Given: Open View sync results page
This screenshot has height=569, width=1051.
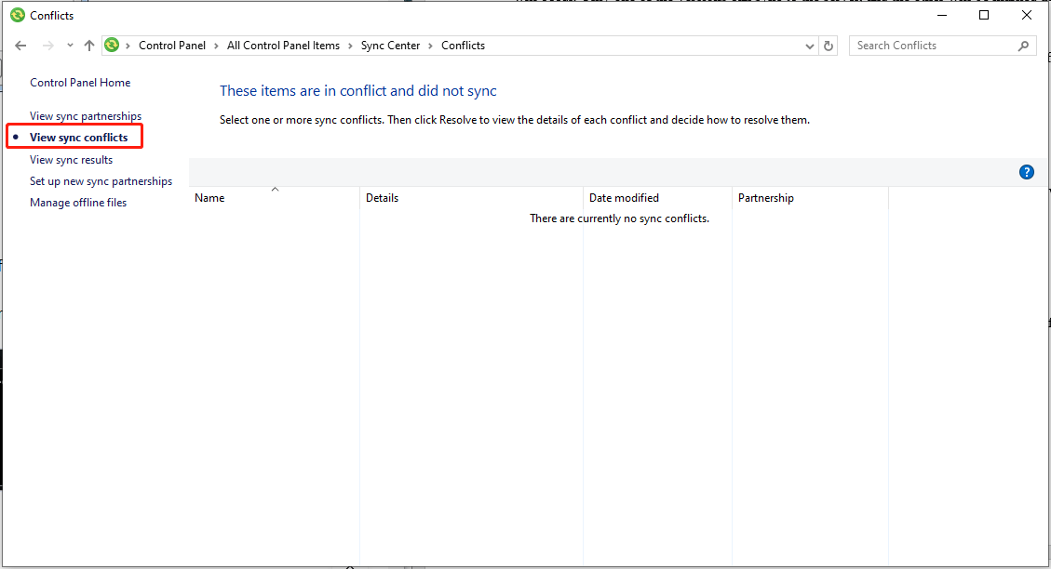Looking at the screenshot, I should tap(71, 159).
